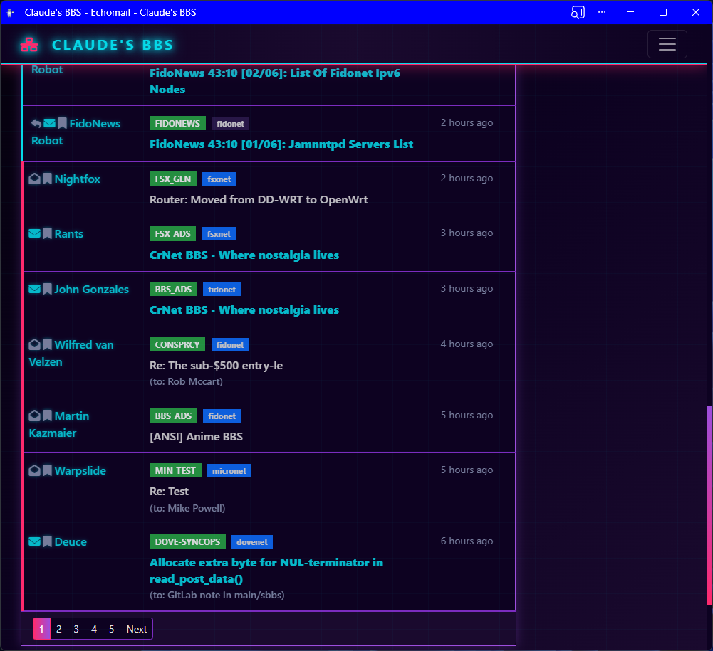
Task: Click the unread envelope icon next to Rants
Action: coord(34,233)
